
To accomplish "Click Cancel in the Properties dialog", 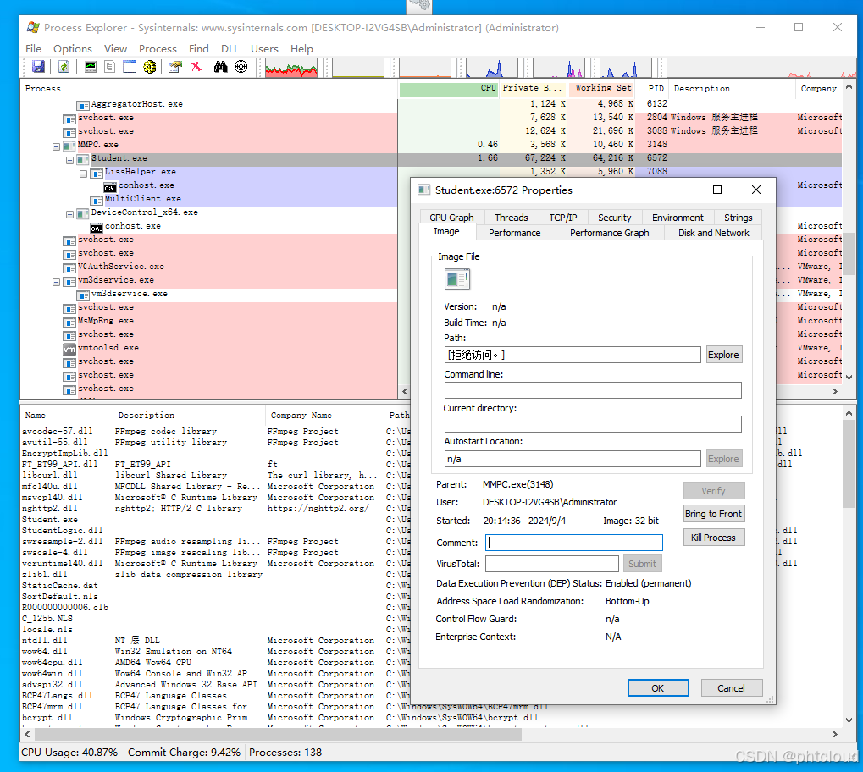I will (x=731, y=688).
